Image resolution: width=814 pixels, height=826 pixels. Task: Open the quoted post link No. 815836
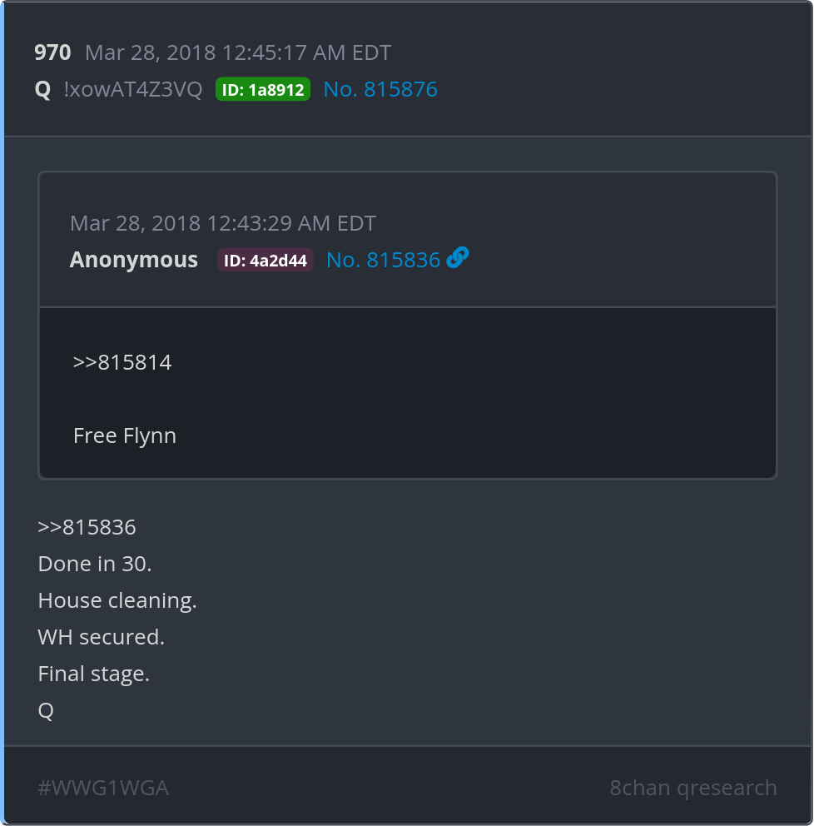pos(383,260)
